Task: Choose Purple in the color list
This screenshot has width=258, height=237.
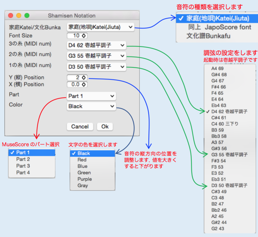Action: click(84, 179)
